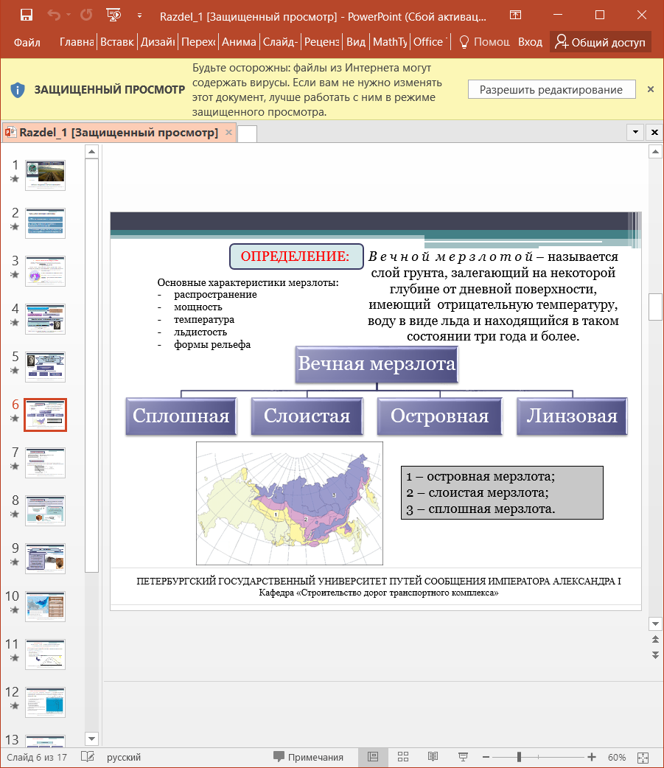Open the Вид ribbon tab
The height and width of the screenshot is (768, 664).
(356, 42)
